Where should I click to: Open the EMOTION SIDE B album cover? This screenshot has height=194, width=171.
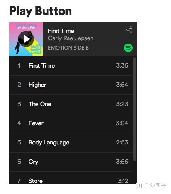[x=26, y=39]
